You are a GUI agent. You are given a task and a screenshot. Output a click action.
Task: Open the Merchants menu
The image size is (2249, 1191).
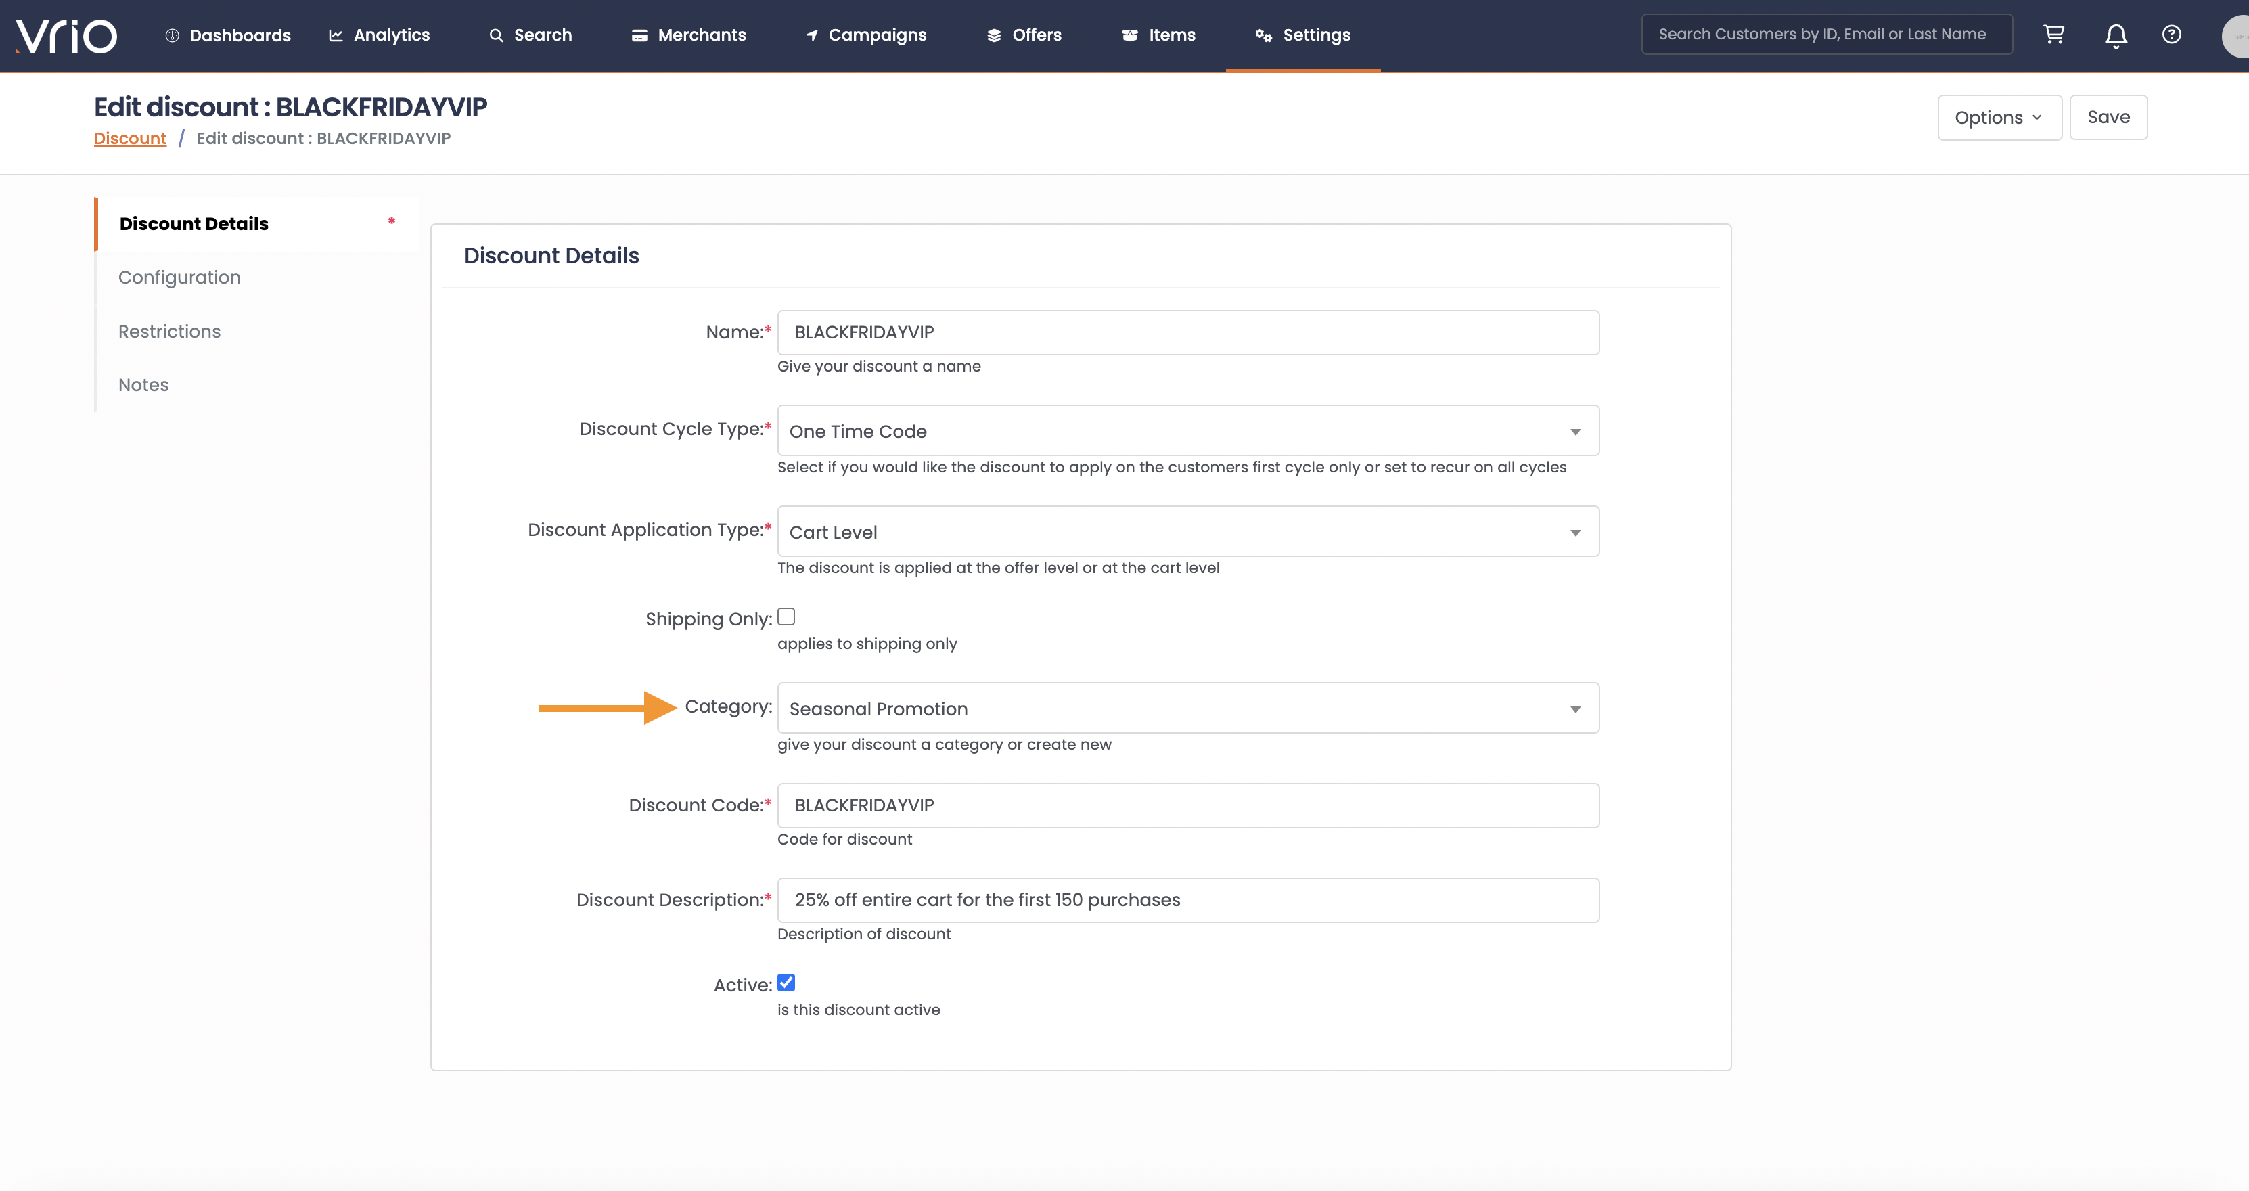tap(689, 35)
